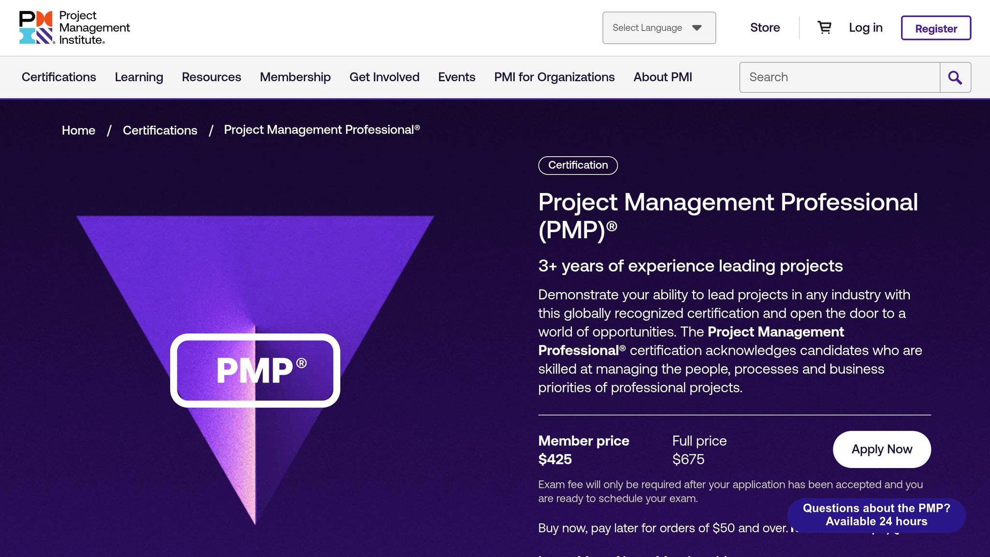Click '3+ years of experience leading projects'
This screenshot has width=990, height=557.
(690, 266)
